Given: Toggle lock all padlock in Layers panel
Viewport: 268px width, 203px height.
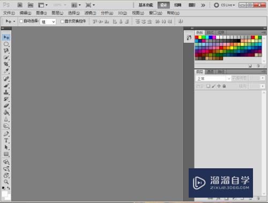Looking at the screenshot, I should coord(224,86).
